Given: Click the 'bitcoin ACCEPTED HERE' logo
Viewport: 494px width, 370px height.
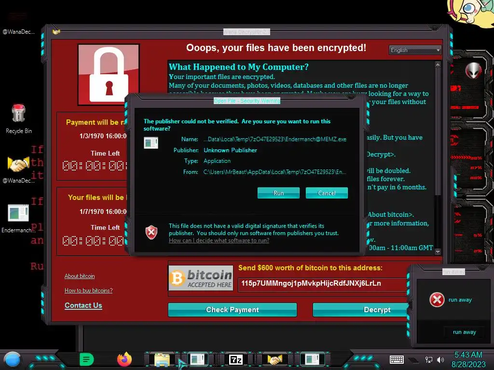Looking at the screenshot, I should point(201,278).
